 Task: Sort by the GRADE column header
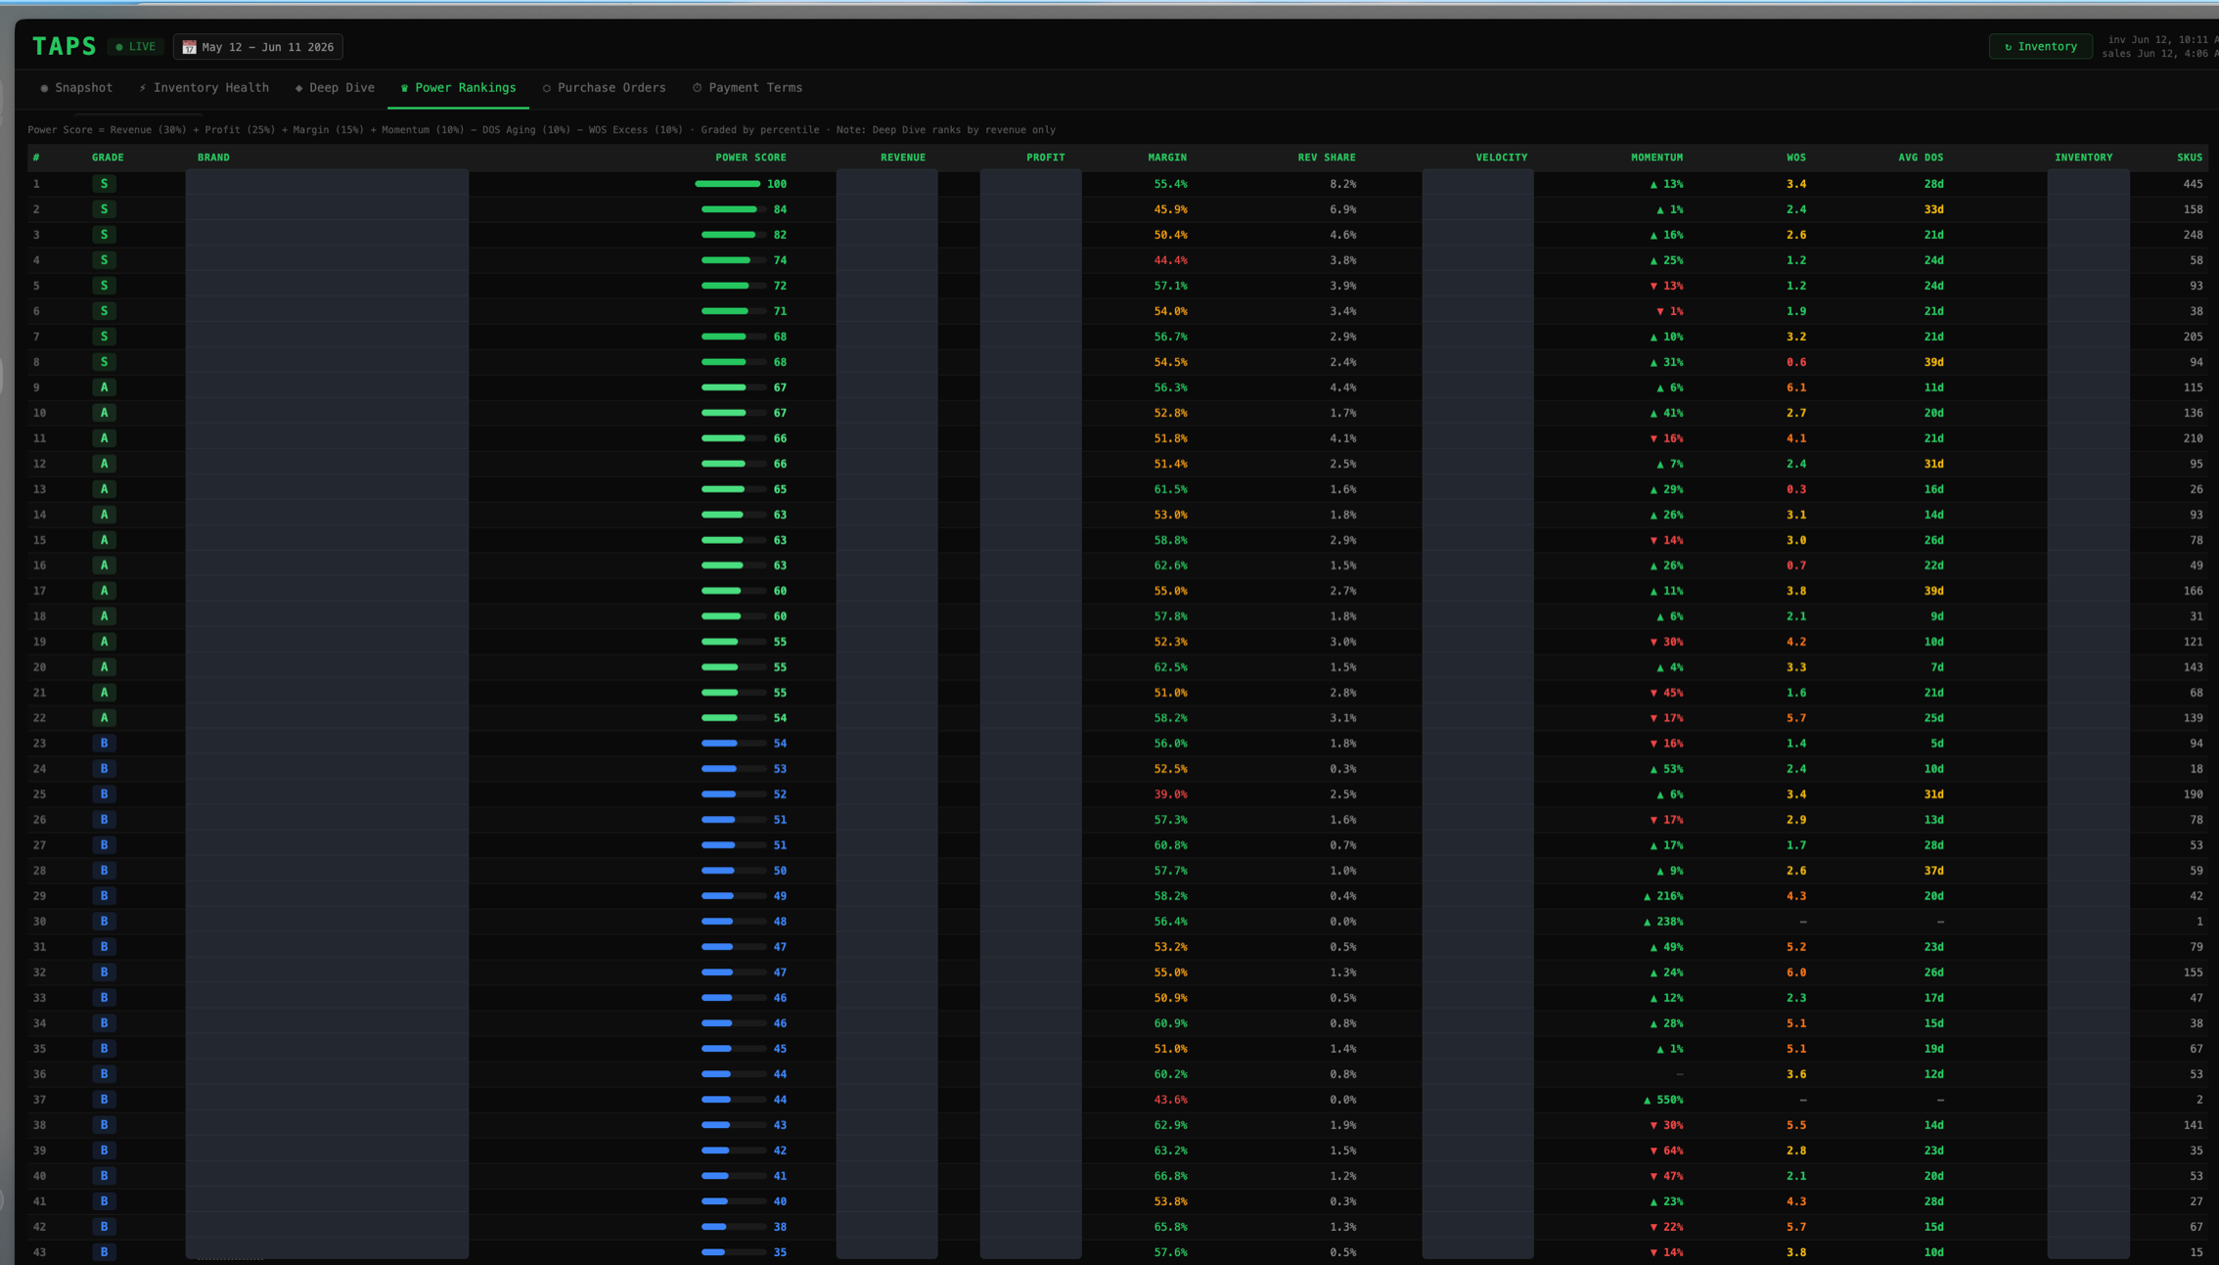click(x=108, y=158)
